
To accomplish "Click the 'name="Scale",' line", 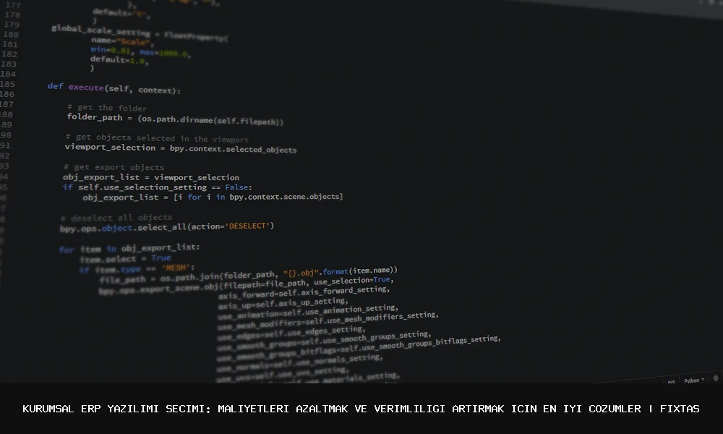I will tap(122, 41).
